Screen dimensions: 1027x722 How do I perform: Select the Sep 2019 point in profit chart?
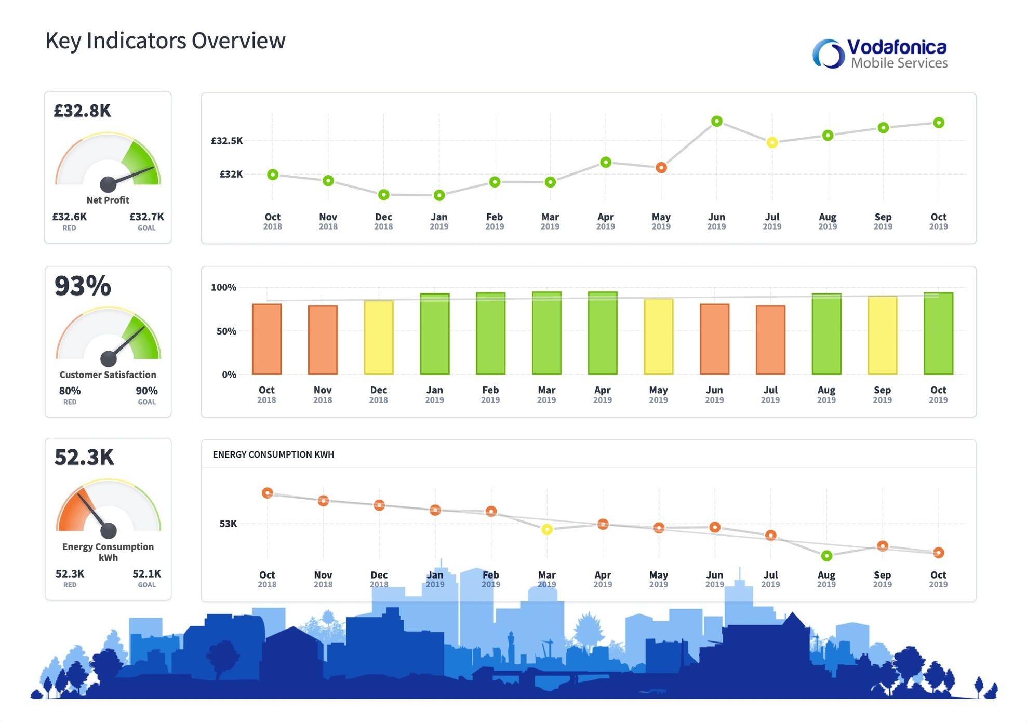coord(884,128)
